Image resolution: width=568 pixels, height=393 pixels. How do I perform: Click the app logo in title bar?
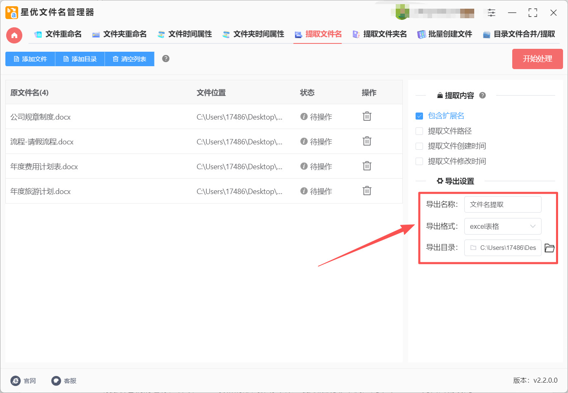(12, 12)
